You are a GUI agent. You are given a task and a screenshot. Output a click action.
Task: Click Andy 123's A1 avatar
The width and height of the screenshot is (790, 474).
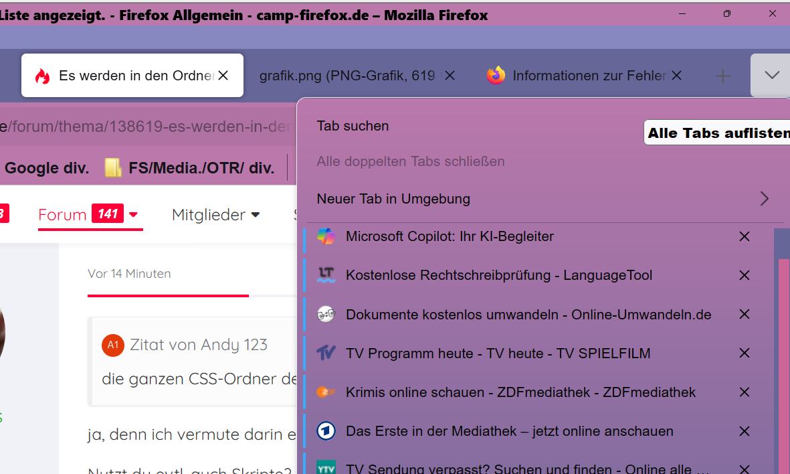pos(113,345)
